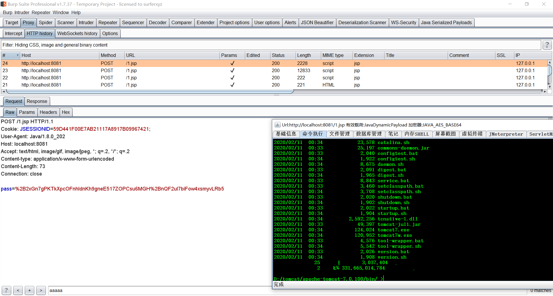Viewport: 553px width, 296px height.
Task: Open the Intruder menu in menu bar
Action: (x=22, y=12)
